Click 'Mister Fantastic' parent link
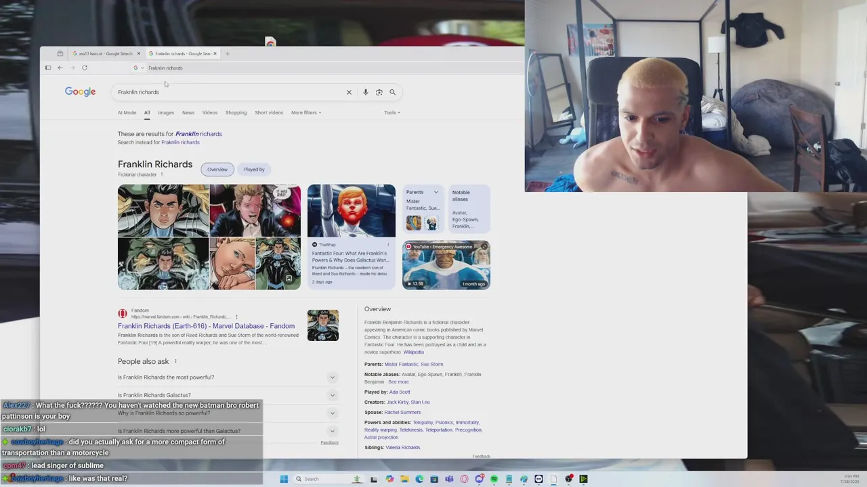867x487 pixels. tap(401, 365)
